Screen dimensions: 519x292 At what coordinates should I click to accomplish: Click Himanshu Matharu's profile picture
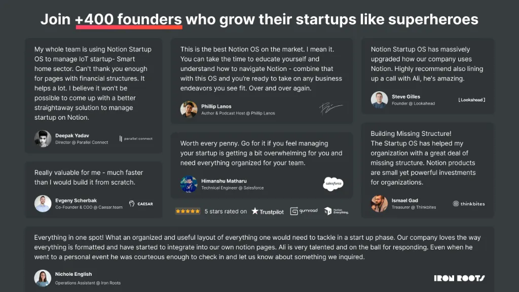(x=189, y=184)
